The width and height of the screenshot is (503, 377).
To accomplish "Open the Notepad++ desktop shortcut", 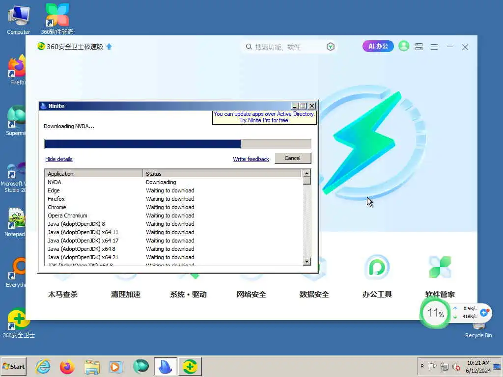I will 15,222.
